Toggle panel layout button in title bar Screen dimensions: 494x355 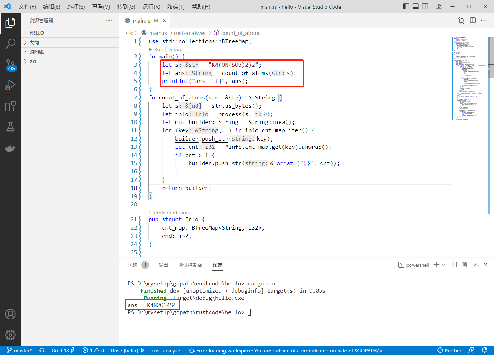point(415,6)
